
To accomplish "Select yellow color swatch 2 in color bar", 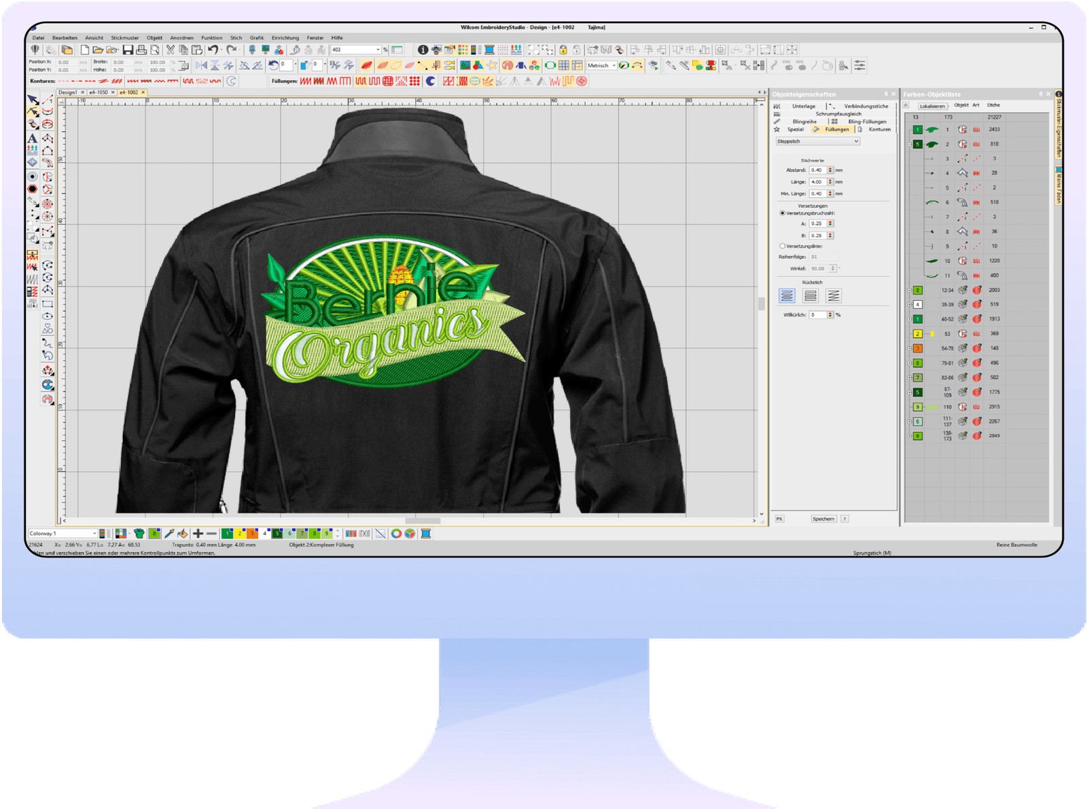I will 240,533.
